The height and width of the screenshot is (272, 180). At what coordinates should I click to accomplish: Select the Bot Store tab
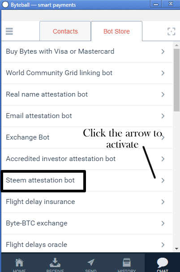(x=116, y=31)
